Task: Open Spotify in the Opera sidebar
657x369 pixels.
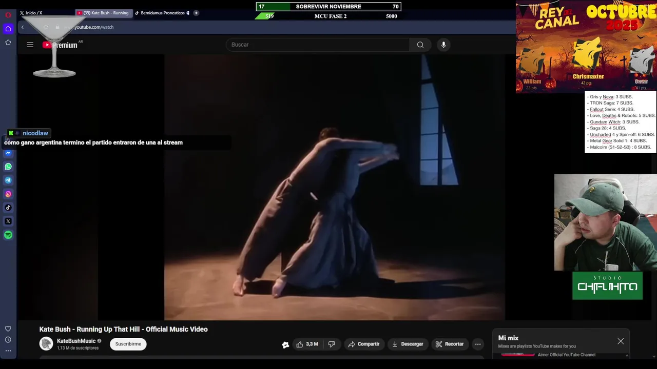Action: pos(8,235)
